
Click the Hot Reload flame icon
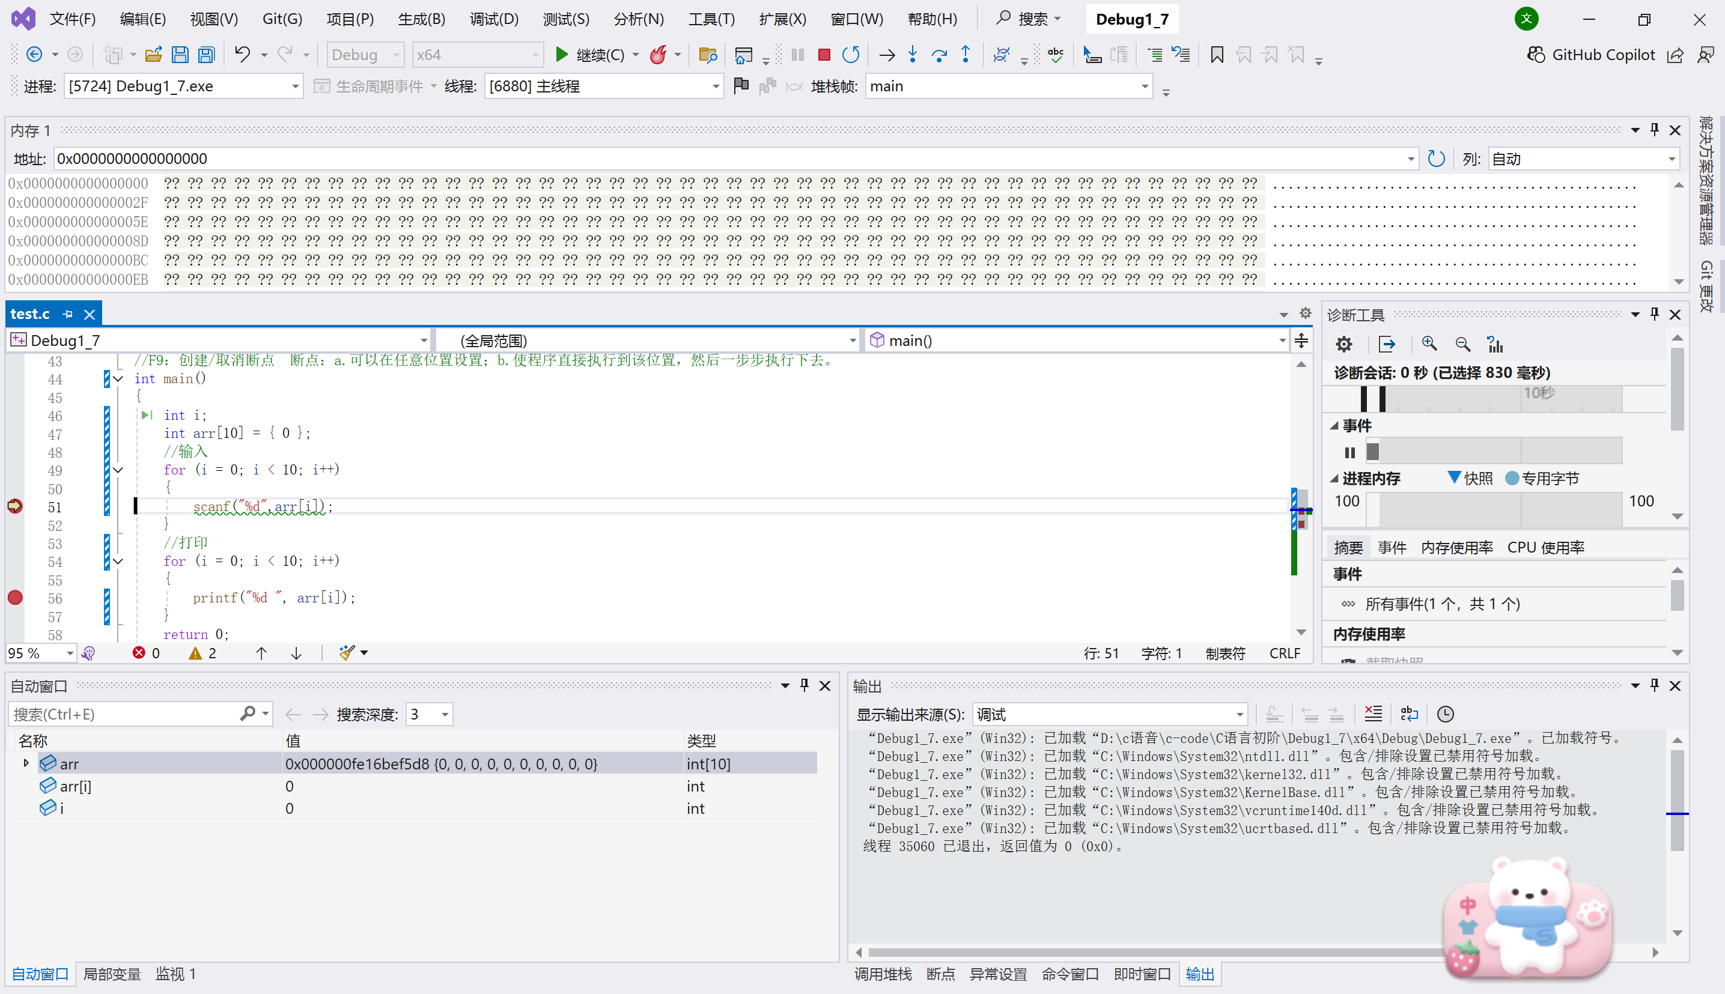(659, 55)
